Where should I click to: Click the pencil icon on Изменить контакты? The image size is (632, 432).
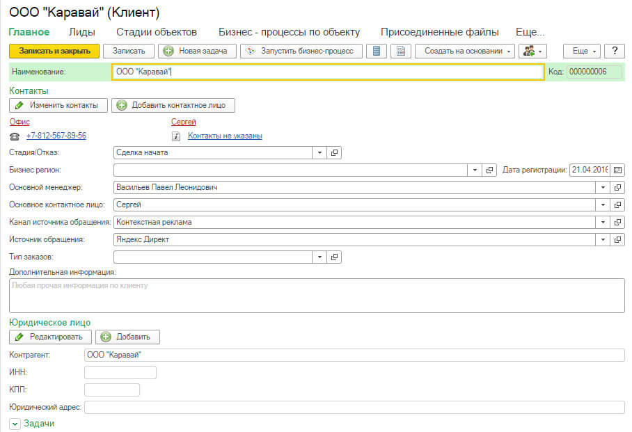tap(19, 106)
